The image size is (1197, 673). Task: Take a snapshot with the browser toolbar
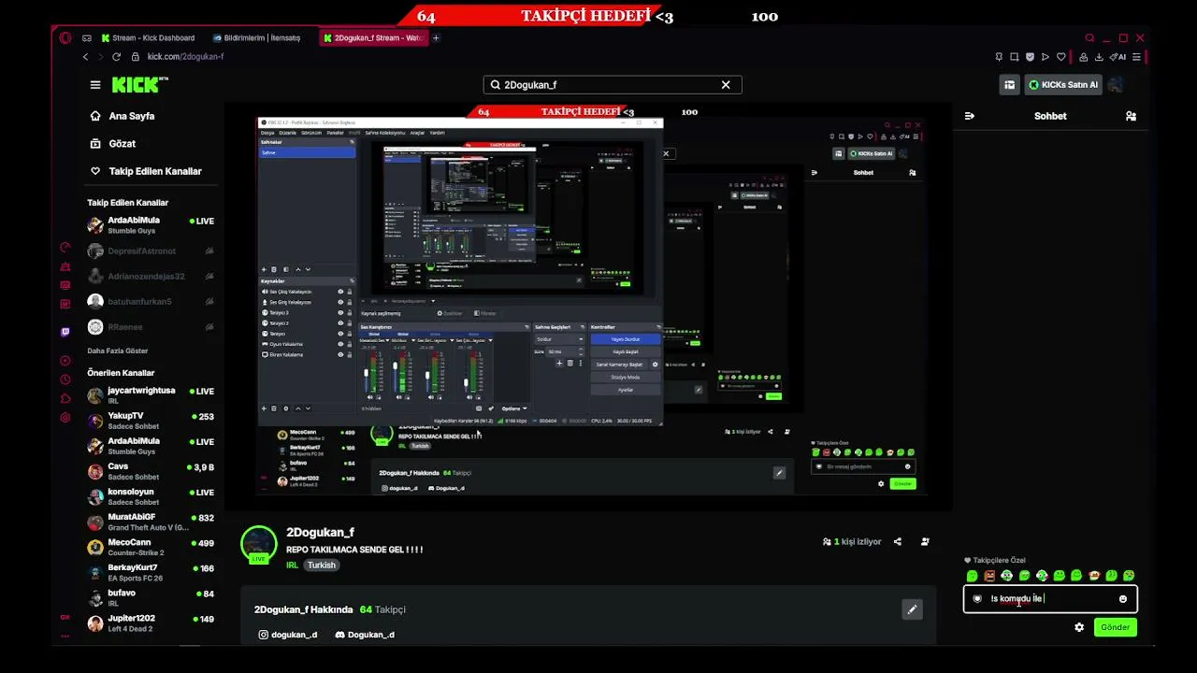1015,57
